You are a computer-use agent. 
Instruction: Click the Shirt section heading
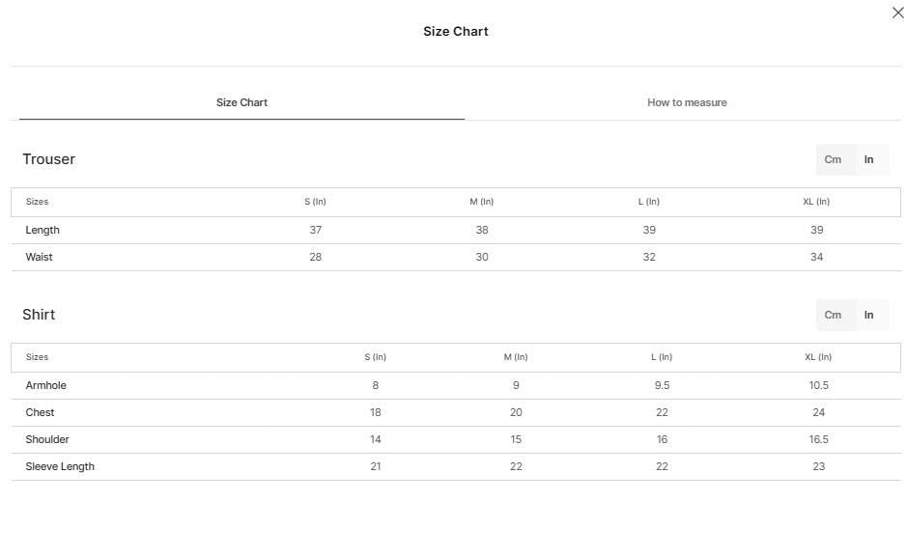tap(39, 315)
